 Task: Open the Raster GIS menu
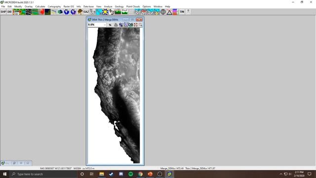pyautogui.click(x=69, y=6)
